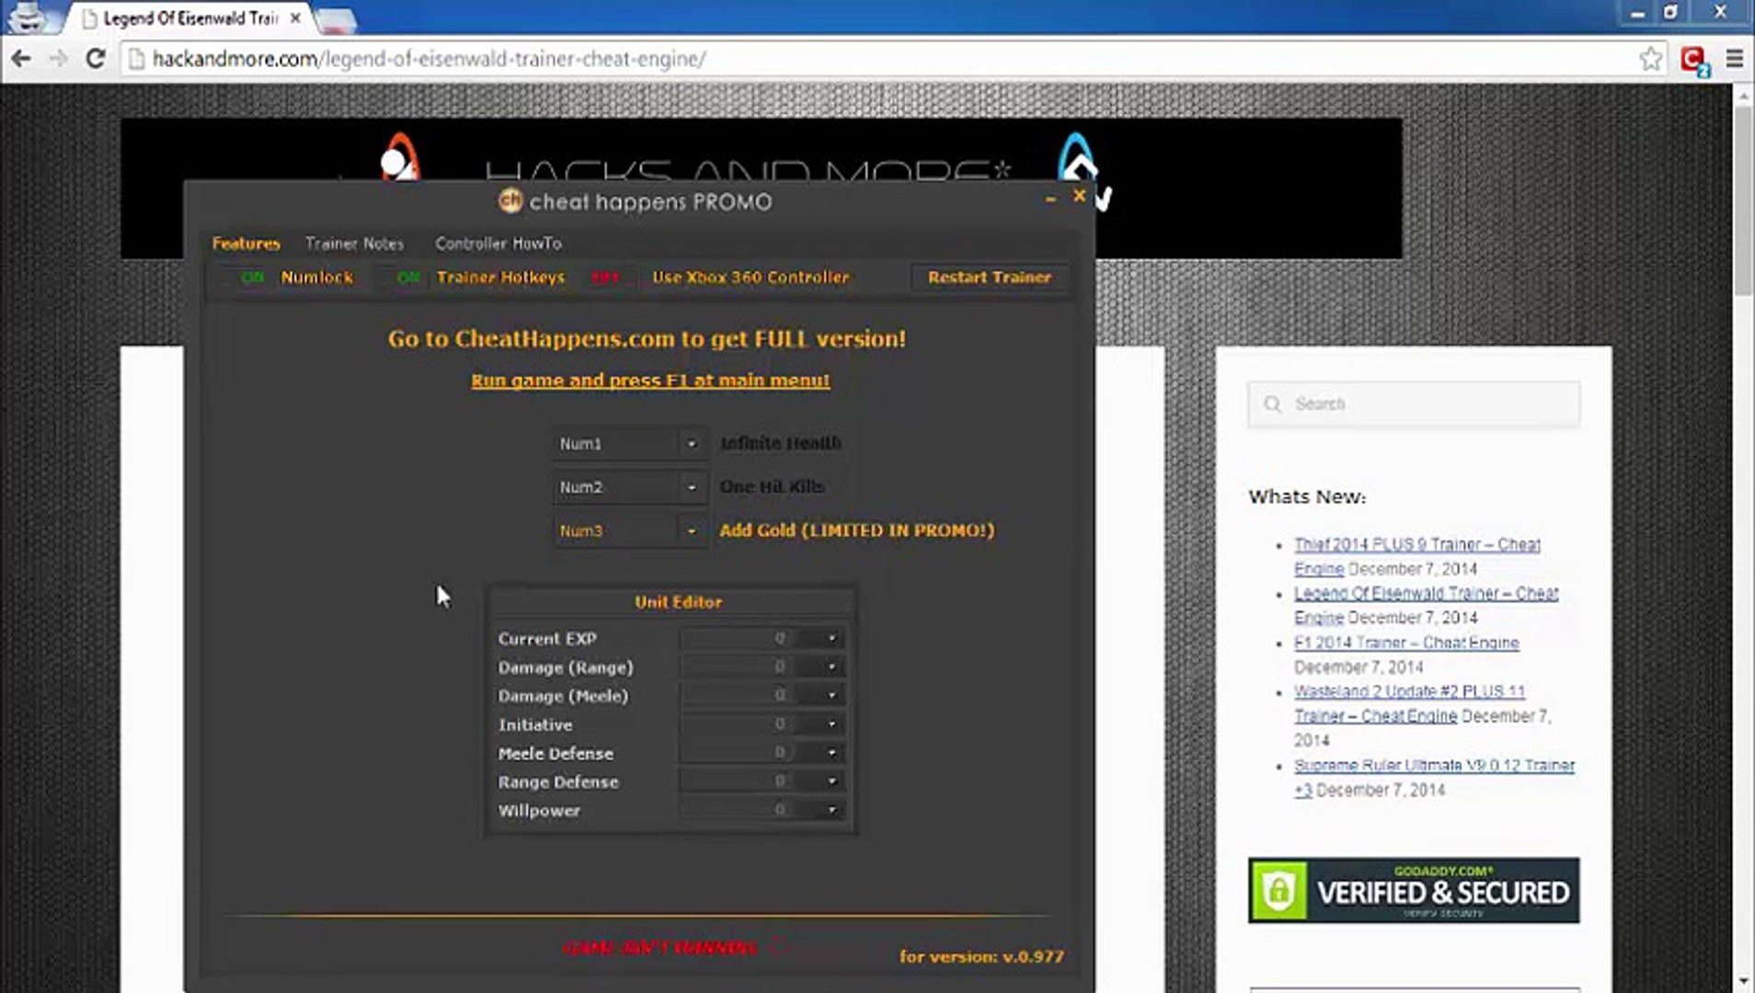Screen dimensions: 1755x993
Task: Toggle the Trainer Hotkeys switch
Action: [x=408, y=278]
